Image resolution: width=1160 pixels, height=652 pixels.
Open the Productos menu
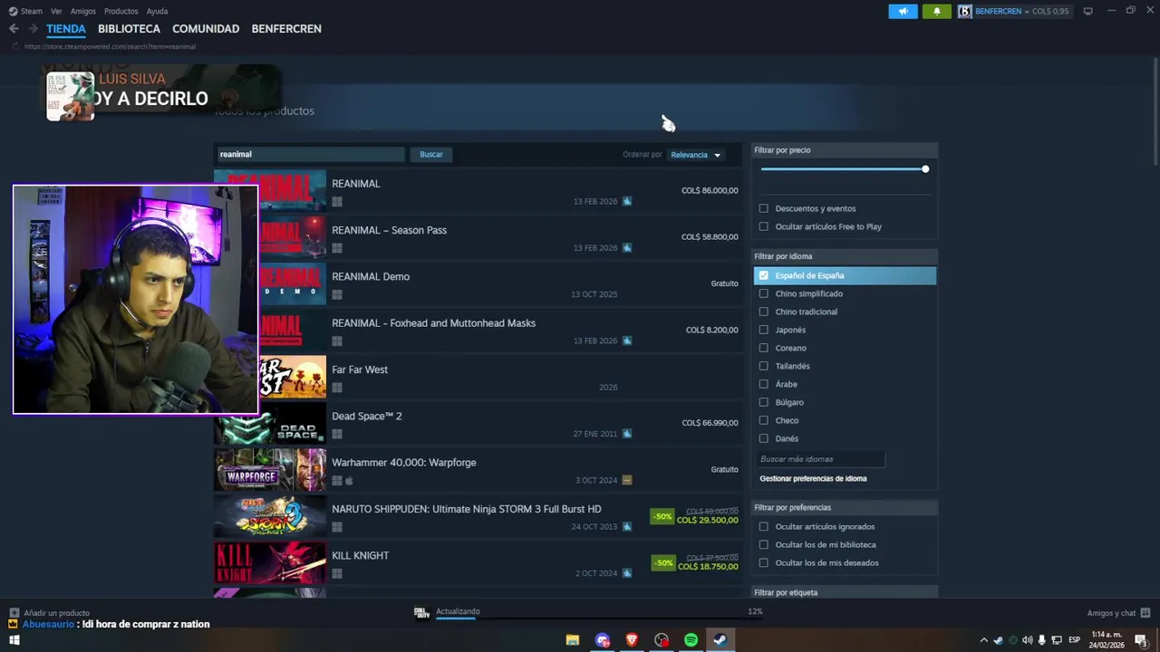point(121,11)
